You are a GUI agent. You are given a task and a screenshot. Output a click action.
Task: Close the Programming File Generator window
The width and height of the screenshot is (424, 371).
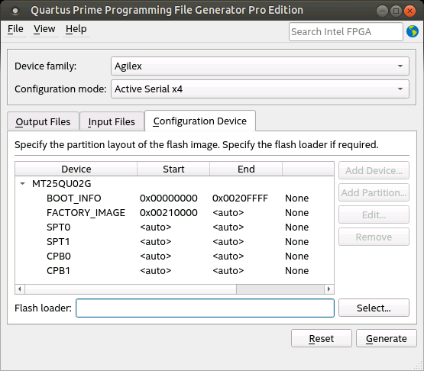[x=409, y=11]
